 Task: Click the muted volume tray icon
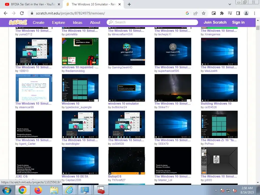point(234,190)
